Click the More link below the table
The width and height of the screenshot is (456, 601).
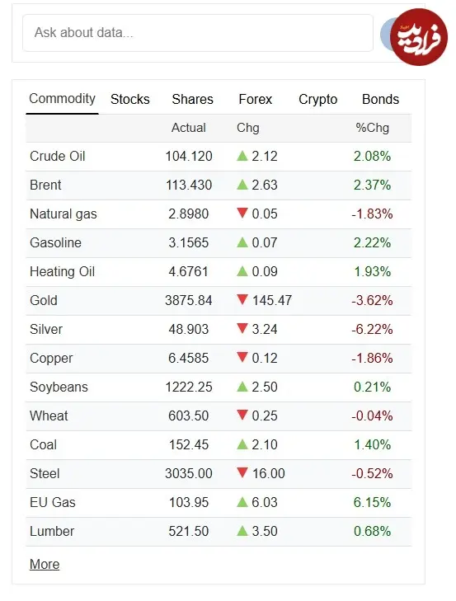45,564
